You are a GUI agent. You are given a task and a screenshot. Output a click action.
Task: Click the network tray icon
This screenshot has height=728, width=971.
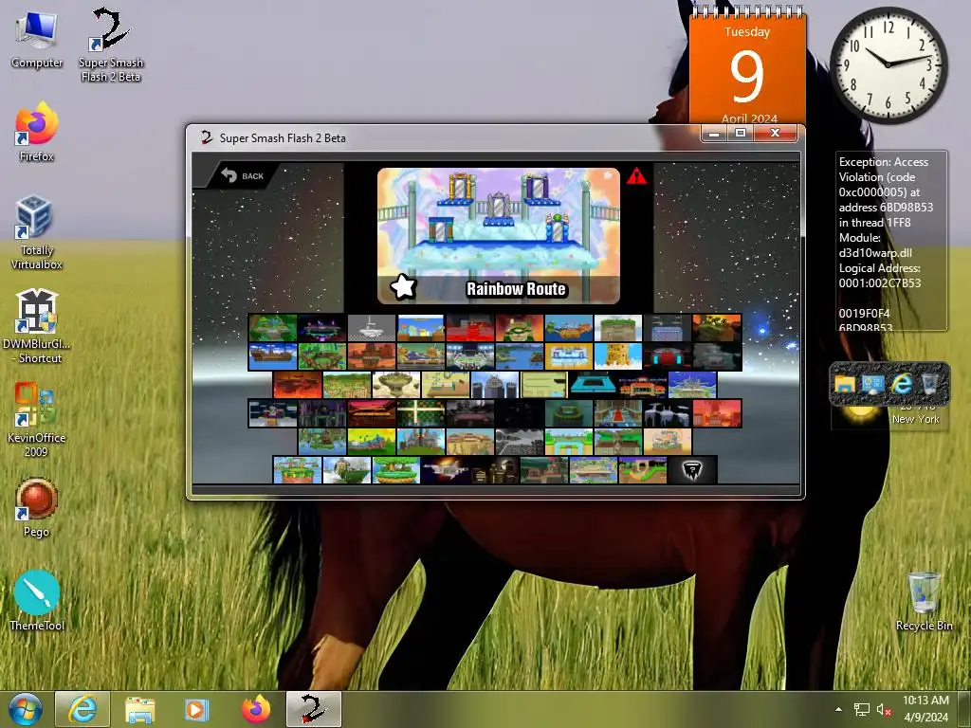coord(861,709)
